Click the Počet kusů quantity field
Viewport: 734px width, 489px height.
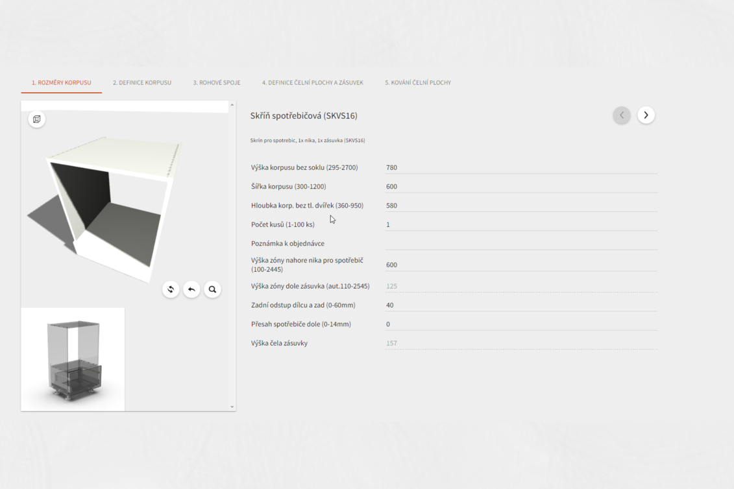point(520,224)
